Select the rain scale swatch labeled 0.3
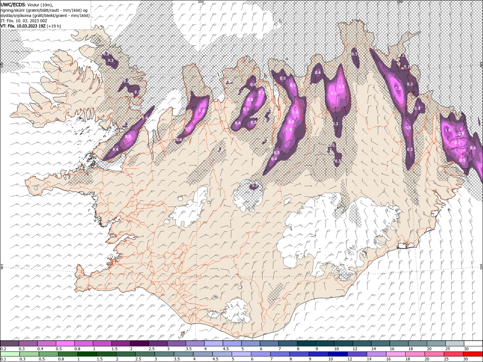Screen dimensions: 483x362 coord(29,354)
